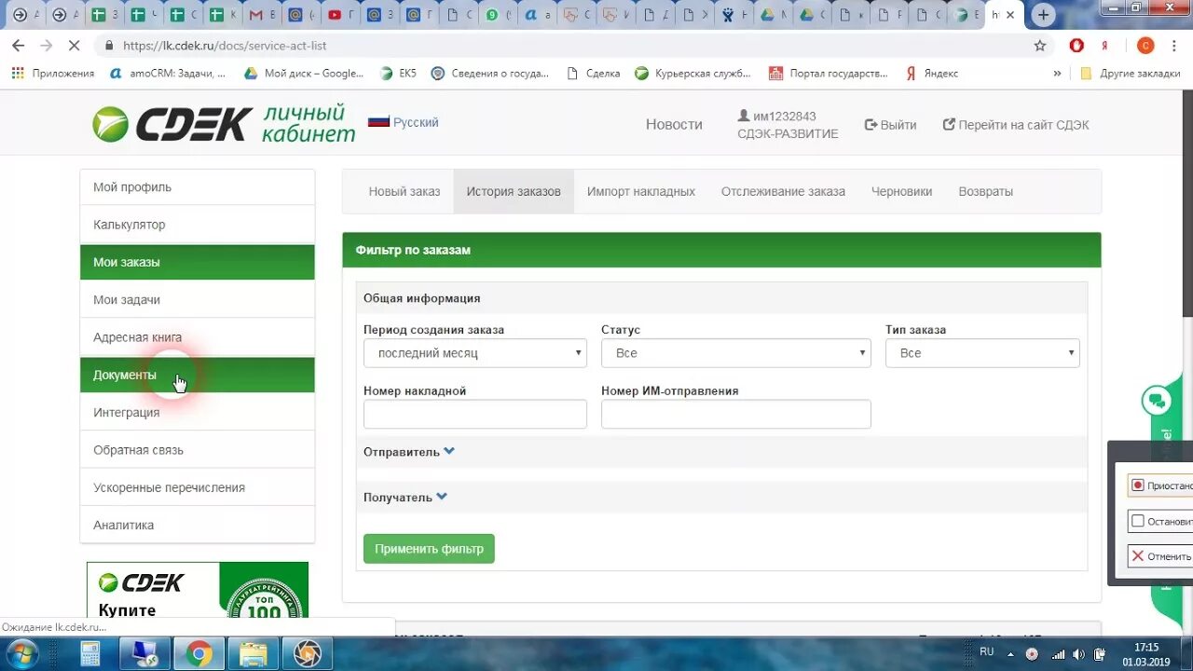Log out with the Выйти link
Image resolution: width=1193 pixels, height=671 pixels.
[891, 124]
